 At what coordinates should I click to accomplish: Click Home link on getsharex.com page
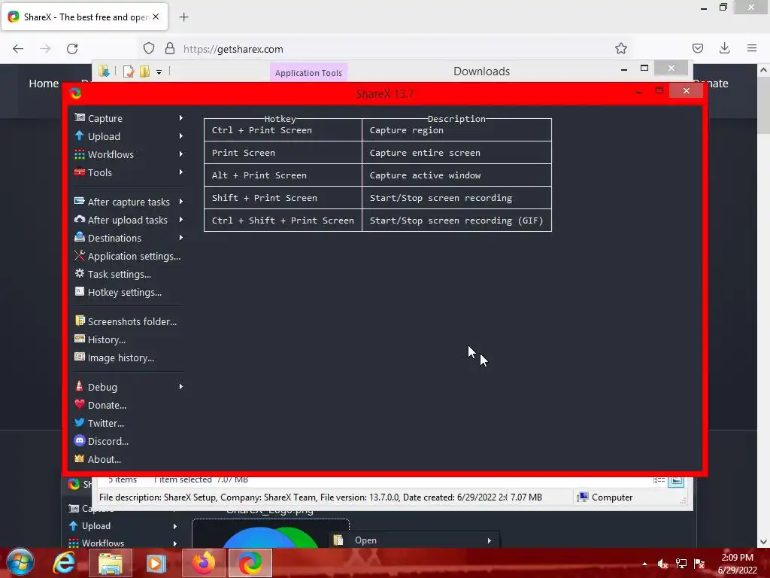coord(44,84)
